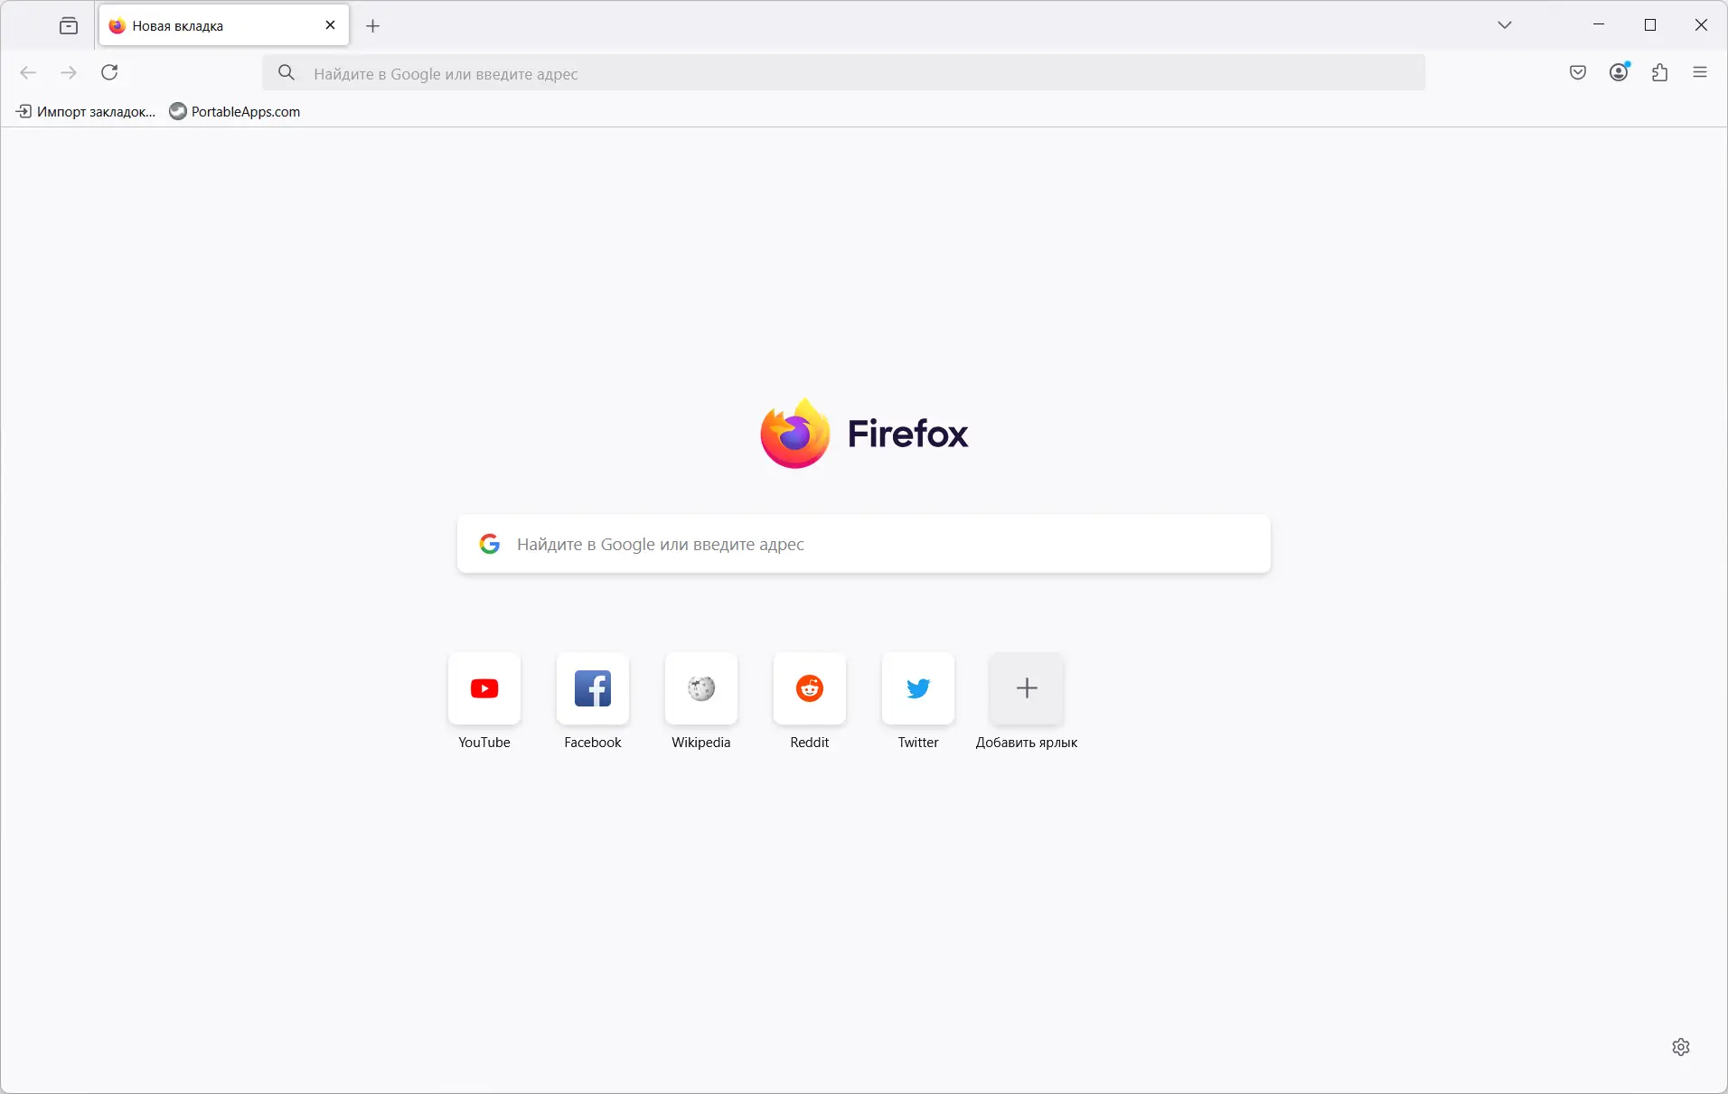Open new tab page settings gear
The width and height of the screenshot is (1728, 1094).
[x=1681, y=1047]
